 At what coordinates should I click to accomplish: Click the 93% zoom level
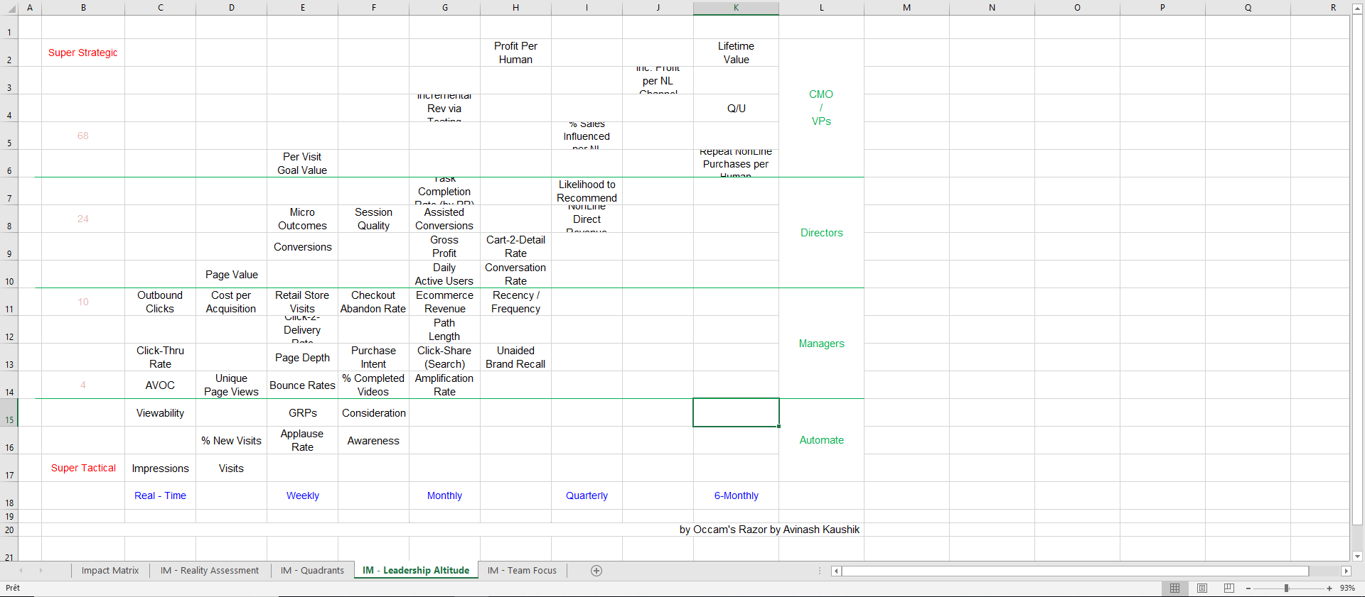coord(1347,588)
